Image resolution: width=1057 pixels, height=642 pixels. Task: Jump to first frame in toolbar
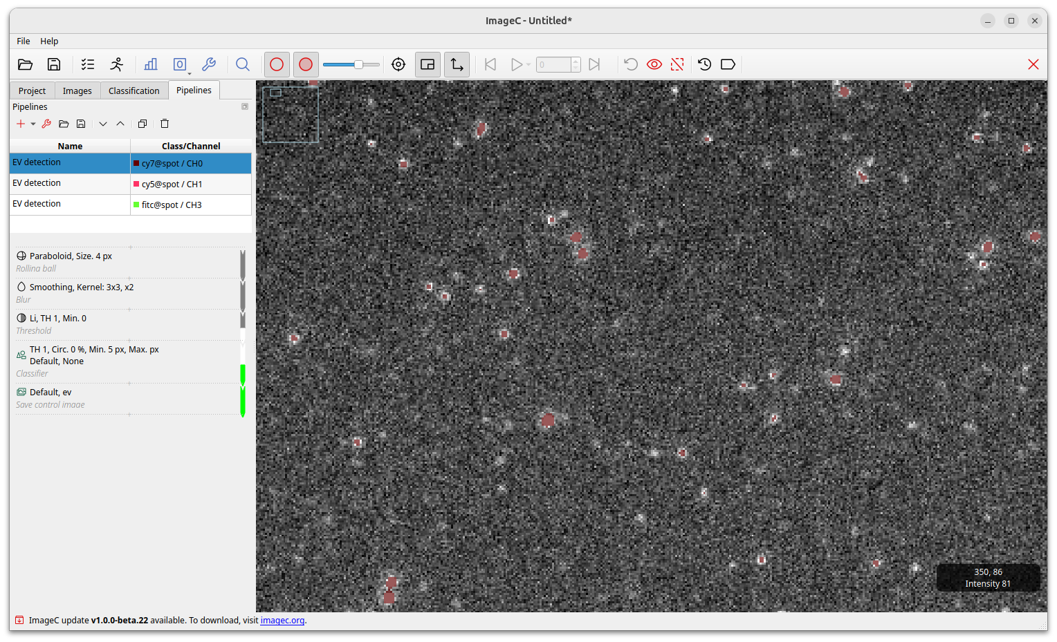pos(490,64)
